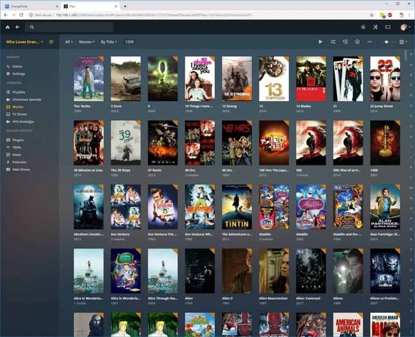Open the All filter dropdown
This screenshot has height=337, width=415.
point(68,42)
